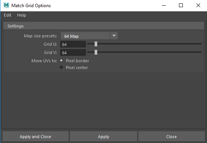Open the Map size presets dropdown

[x=89, y=36]
